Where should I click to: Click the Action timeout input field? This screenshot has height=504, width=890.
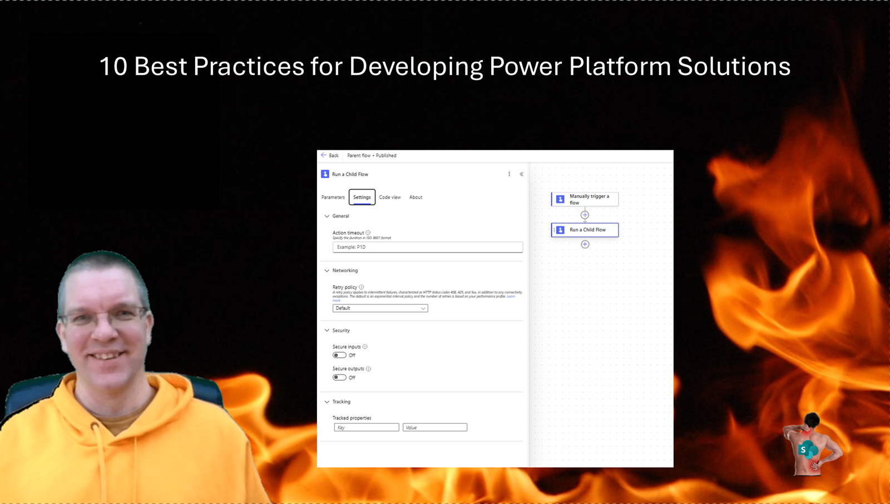click(428, 247)
